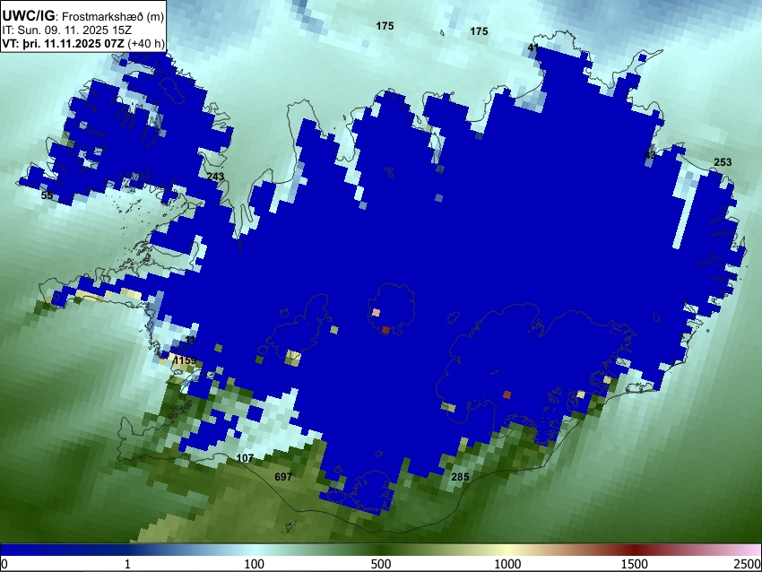
Task: Select the '1159' value label
Action: point(185,360)
